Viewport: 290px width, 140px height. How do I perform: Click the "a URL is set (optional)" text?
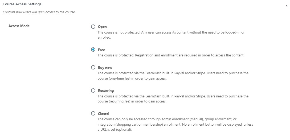tap(115, 130)
